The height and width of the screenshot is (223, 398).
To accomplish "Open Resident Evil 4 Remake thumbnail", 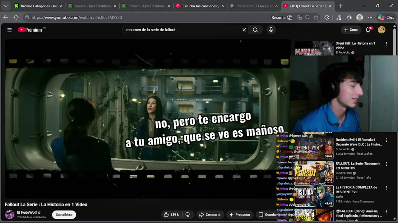I will pos(314,148).
